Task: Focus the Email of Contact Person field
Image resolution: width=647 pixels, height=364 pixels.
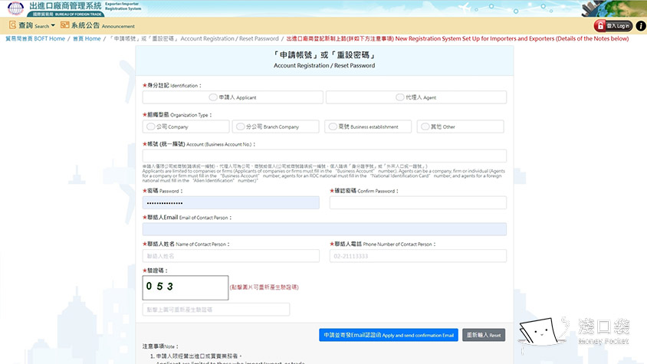Action: [x=324, y=229]
